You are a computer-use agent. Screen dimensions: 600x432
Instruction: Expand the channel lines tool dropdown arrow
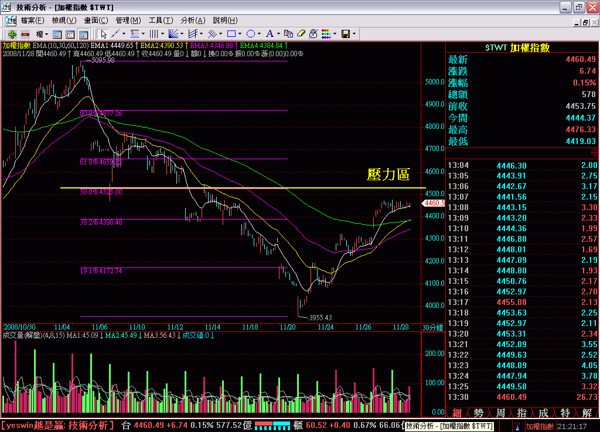(x=202, y=34)
